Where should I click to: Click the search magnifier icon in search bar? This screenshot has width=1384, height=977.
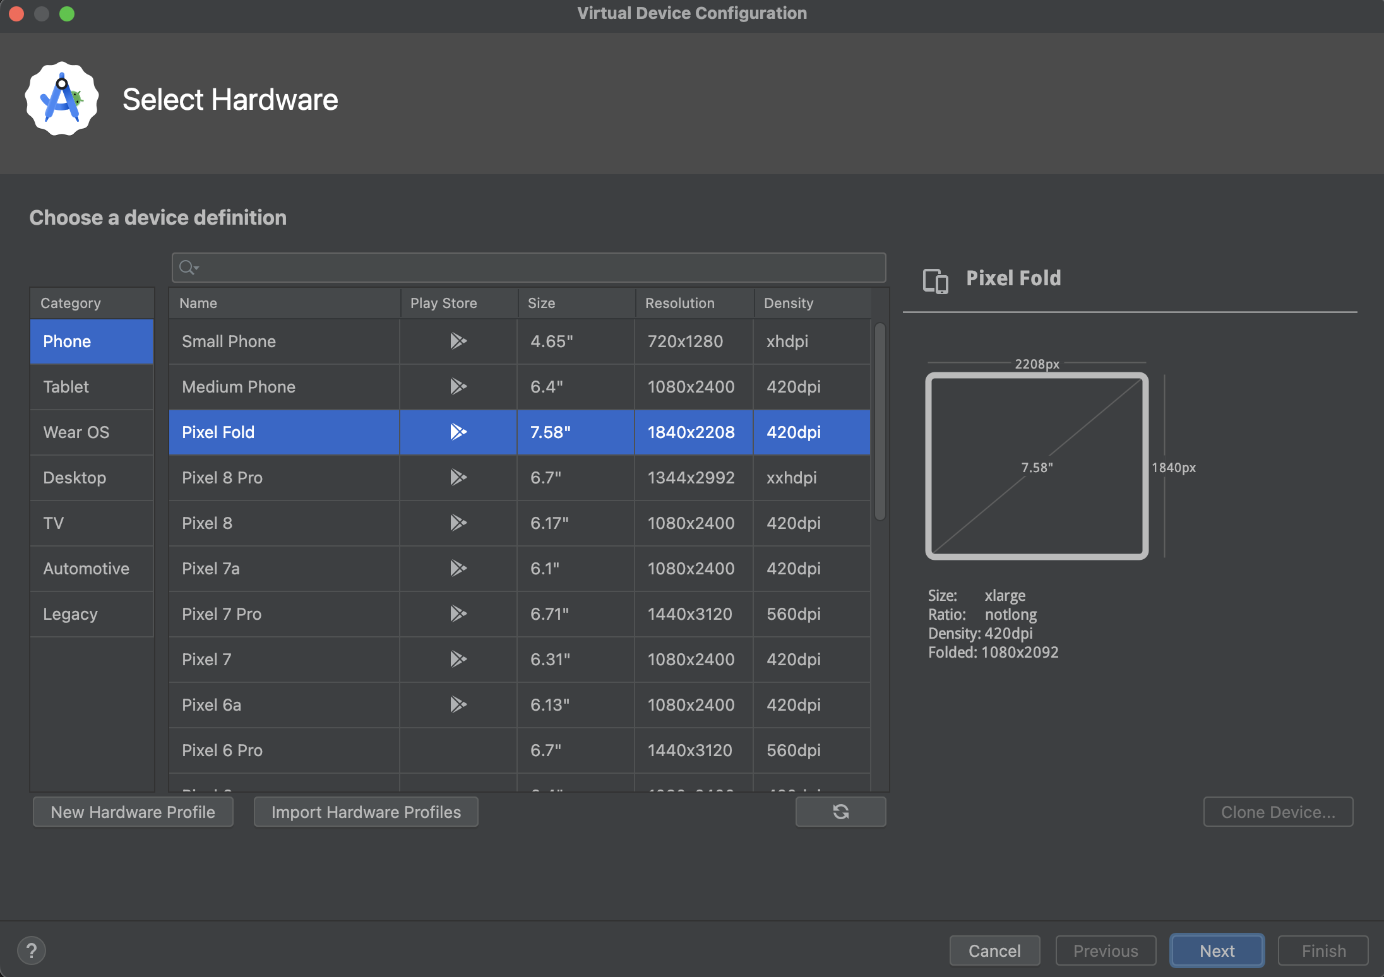185,266
